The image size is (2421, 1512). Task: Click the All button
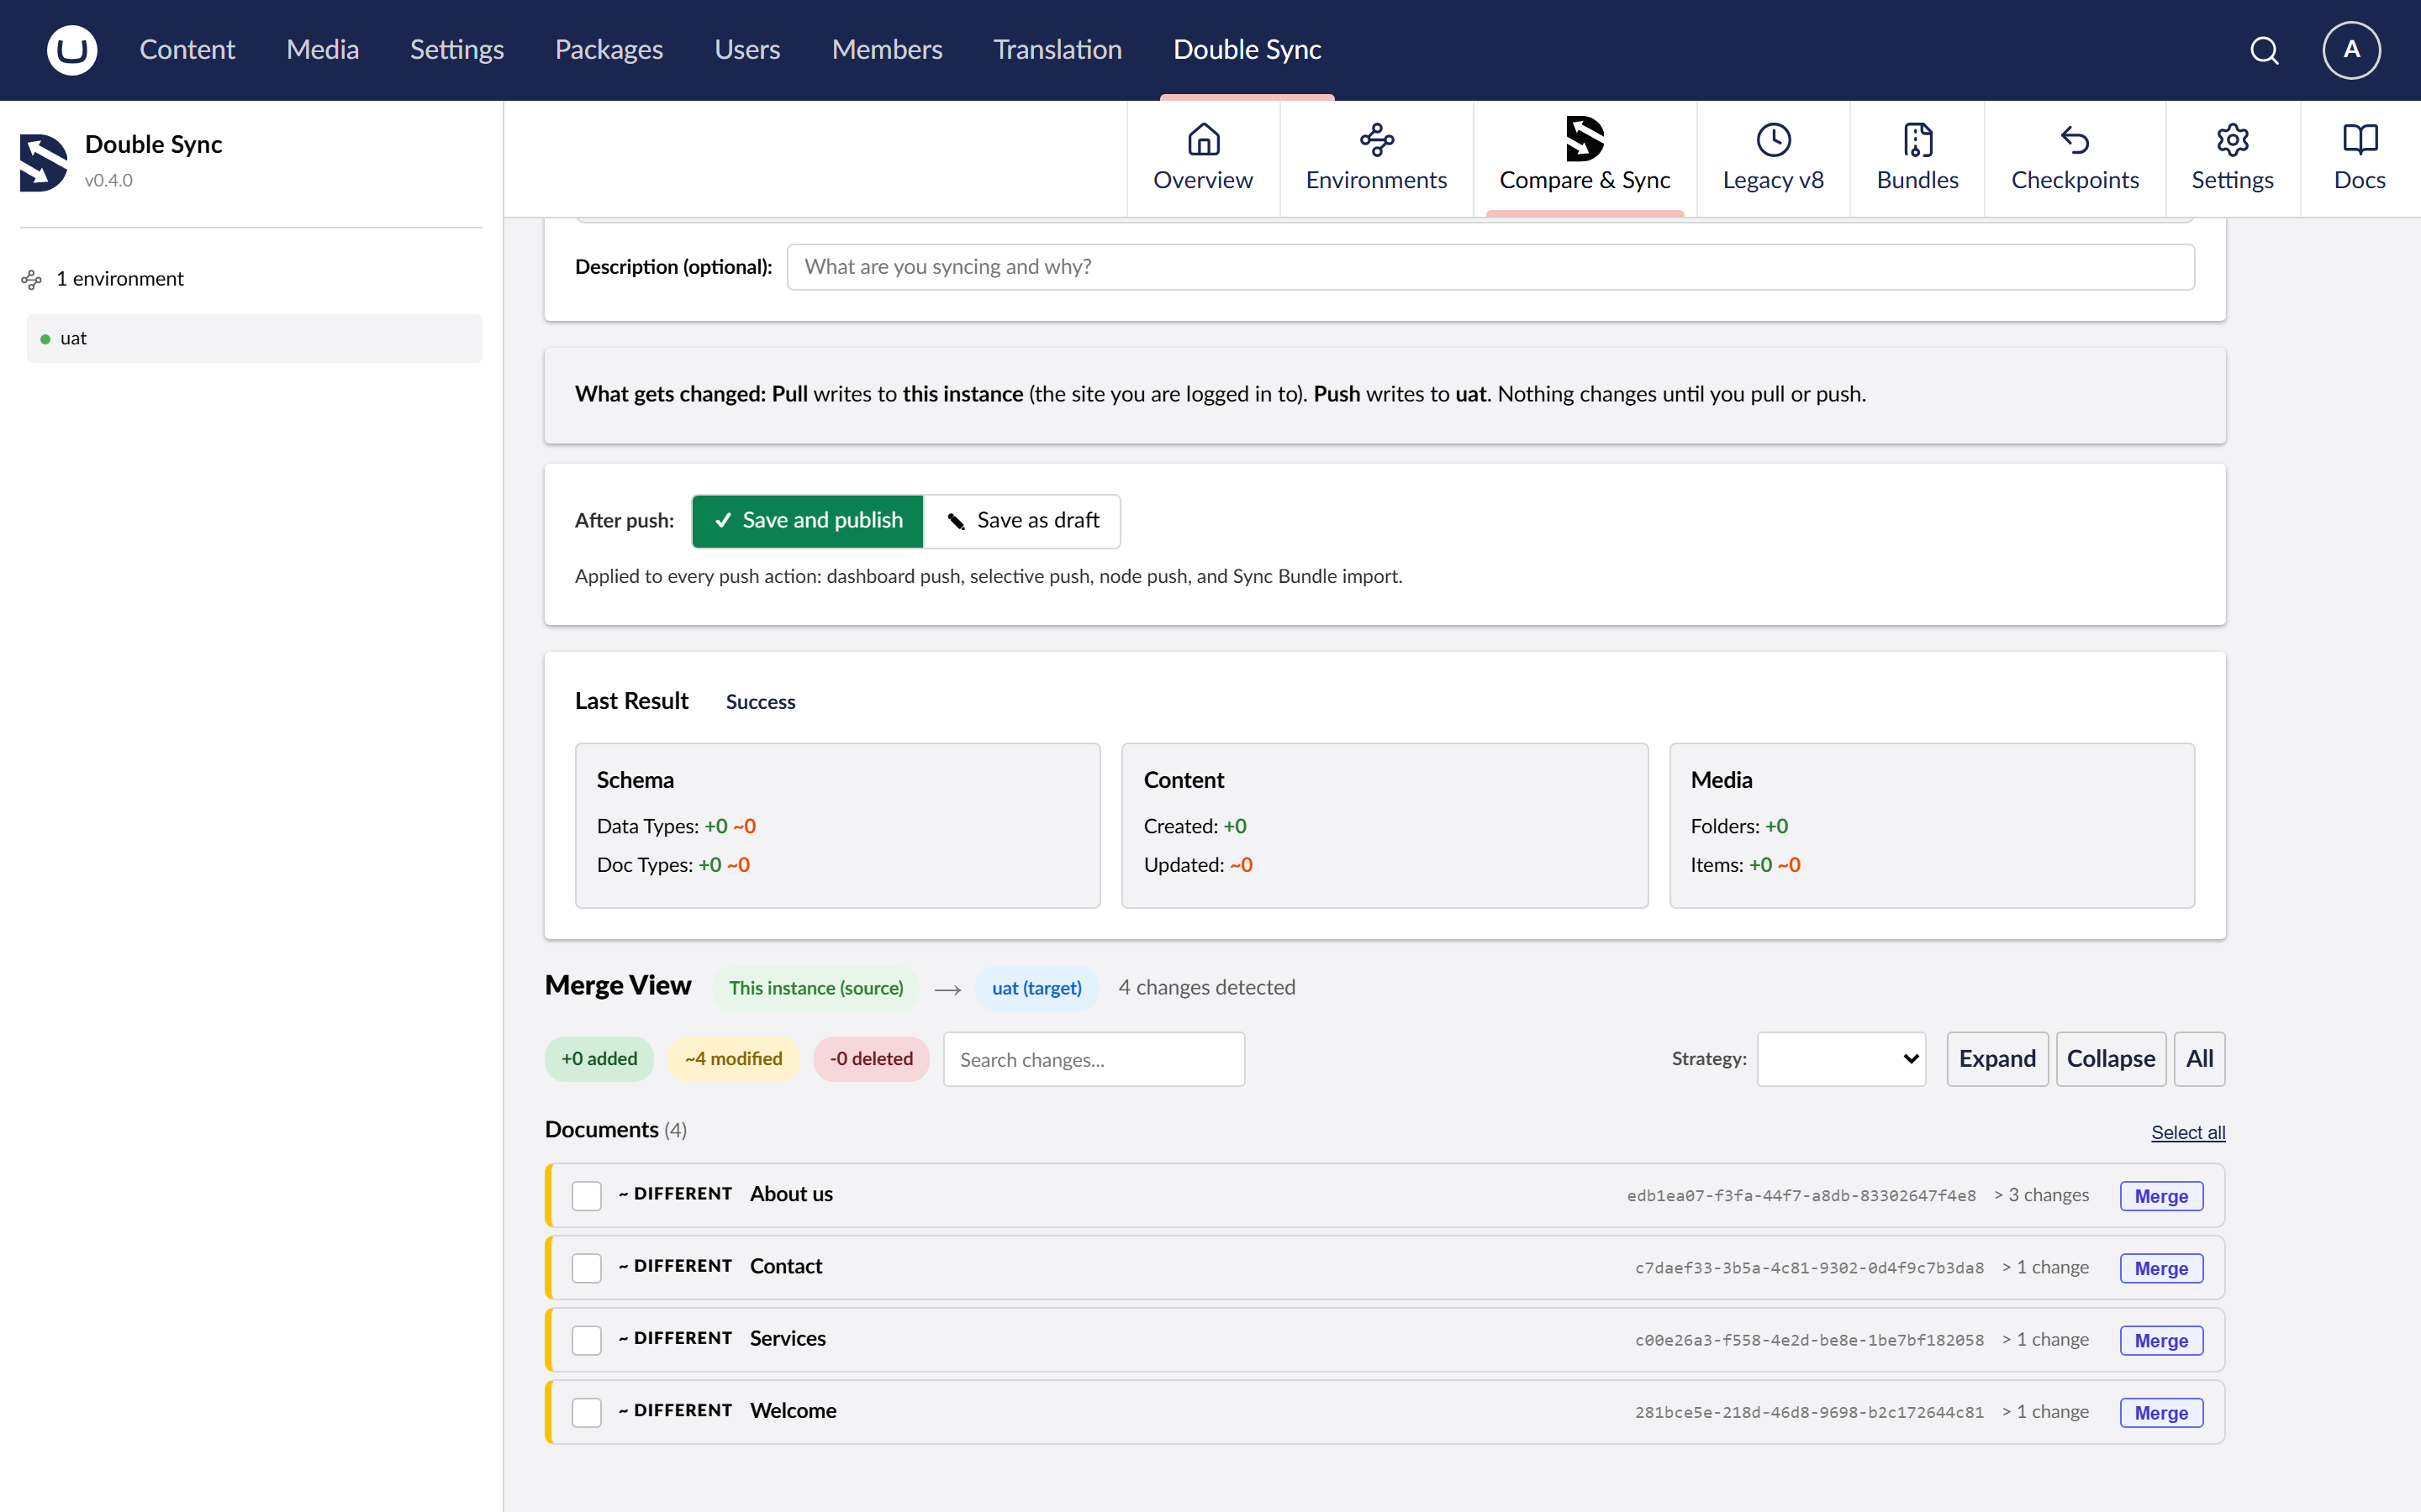tap(2199, 1059)
